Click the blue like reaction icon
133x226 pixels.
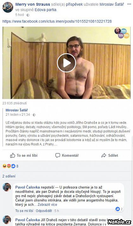[13, 166]
